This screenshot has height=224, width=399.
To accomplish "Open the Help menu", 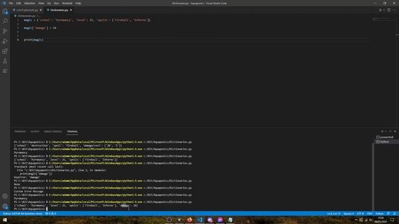I will coord(78,3).
